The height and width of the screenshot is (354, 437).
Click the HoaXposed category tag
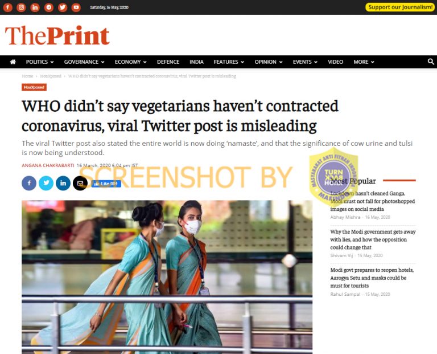34,87
